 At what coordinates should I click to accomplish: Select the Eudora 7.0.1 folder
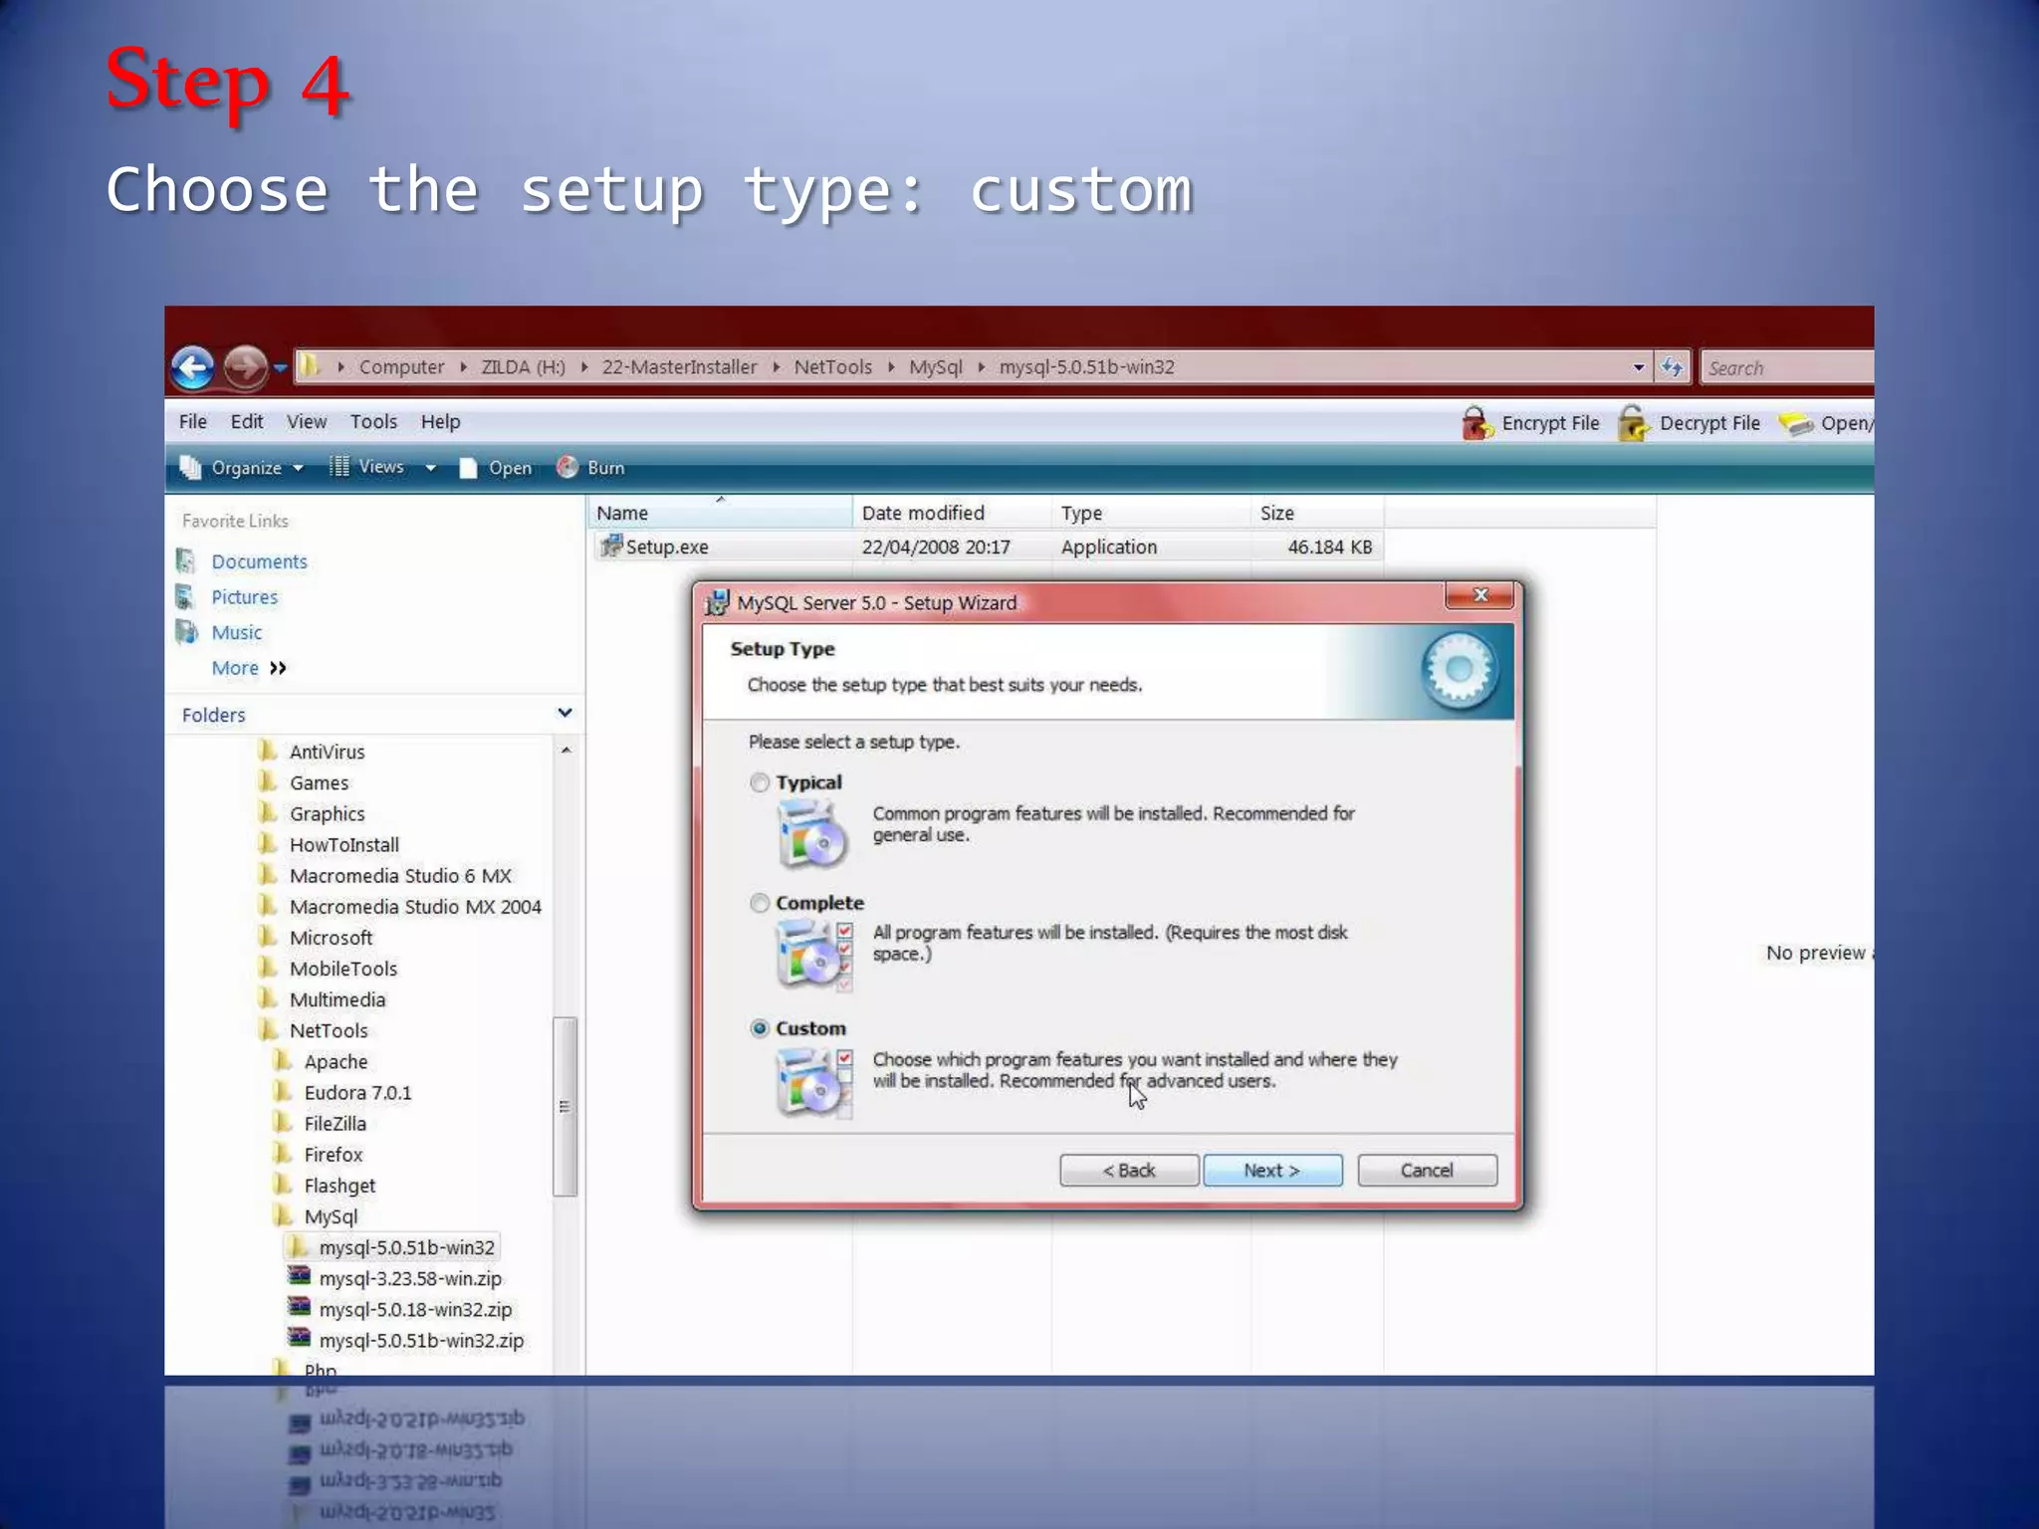click(357, 1092)
